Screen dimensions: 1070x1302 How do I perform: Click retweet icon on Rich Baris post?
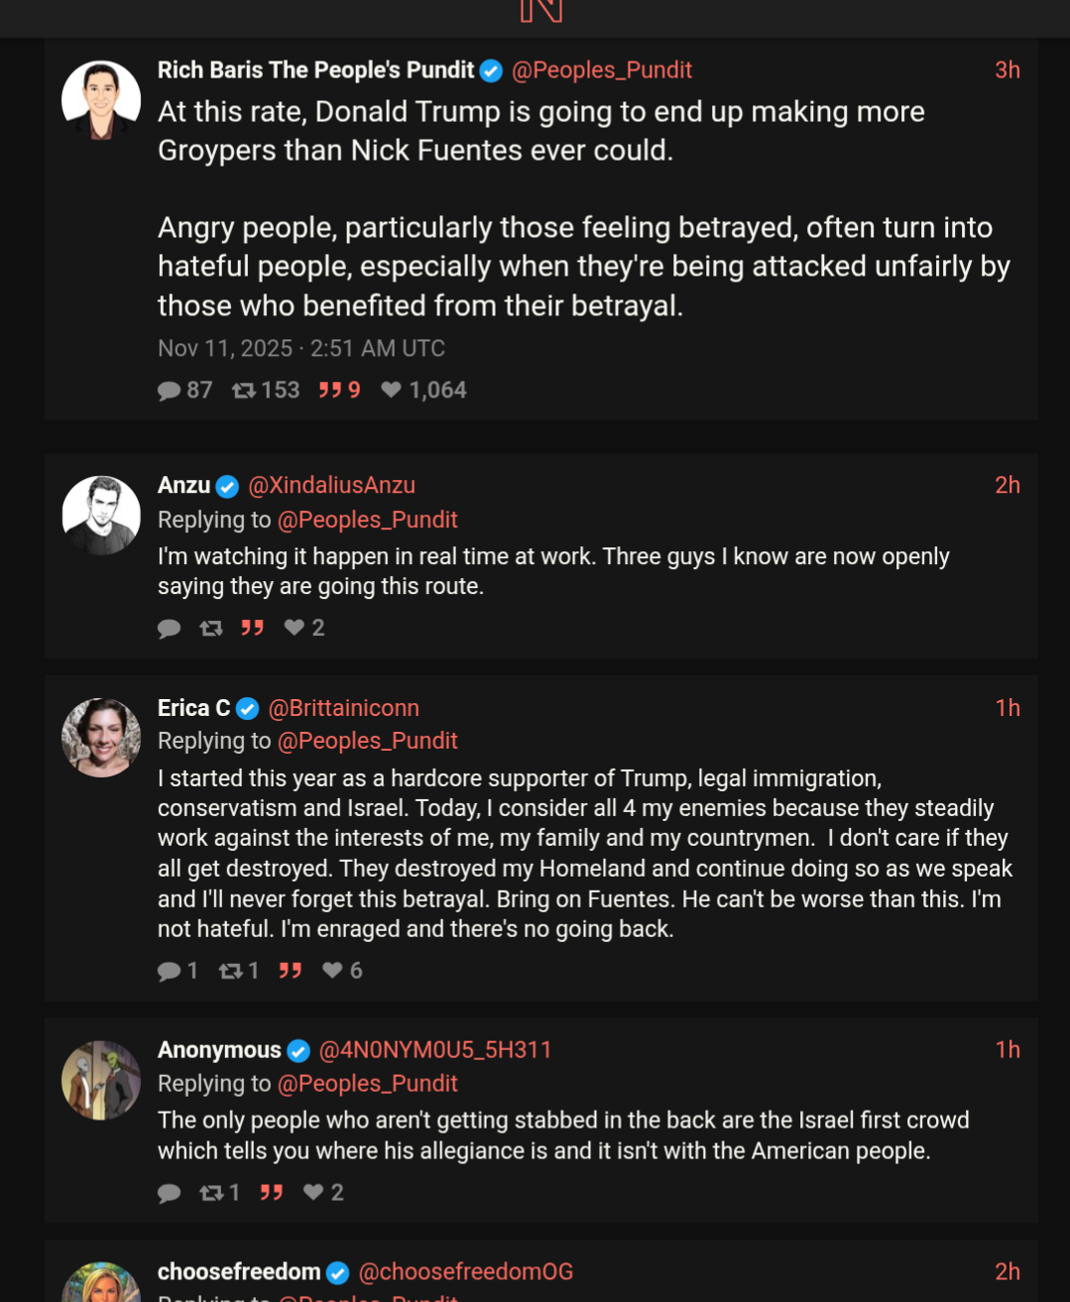point(244,391)
